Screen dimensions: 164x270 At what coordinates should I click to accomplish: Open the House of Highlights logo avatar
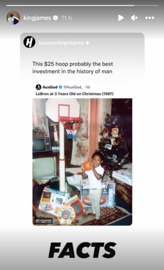pyautogui.click(x=29, y=42)
